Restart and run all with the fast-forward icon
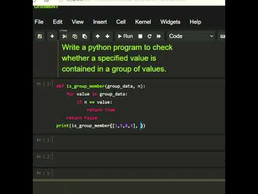 point(159,37)
